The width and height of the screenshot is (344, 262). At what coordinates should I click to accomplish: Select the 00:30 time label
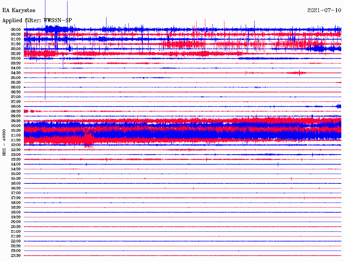point(16,35)
